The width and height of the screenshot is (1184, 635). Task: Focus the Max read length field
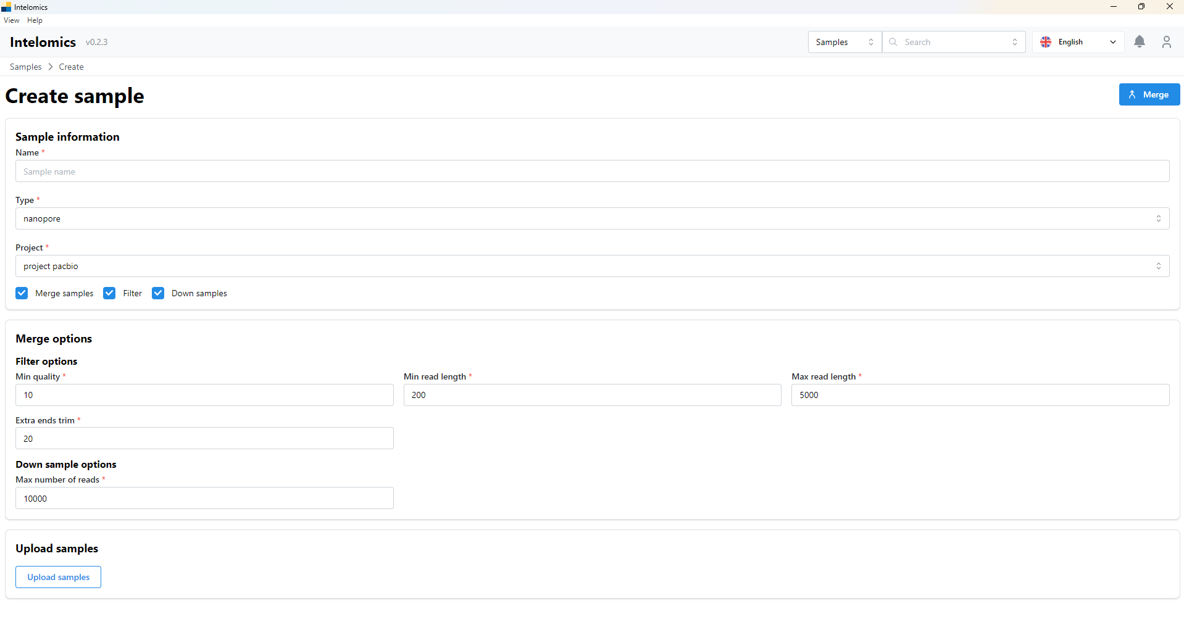pos(980,395)
